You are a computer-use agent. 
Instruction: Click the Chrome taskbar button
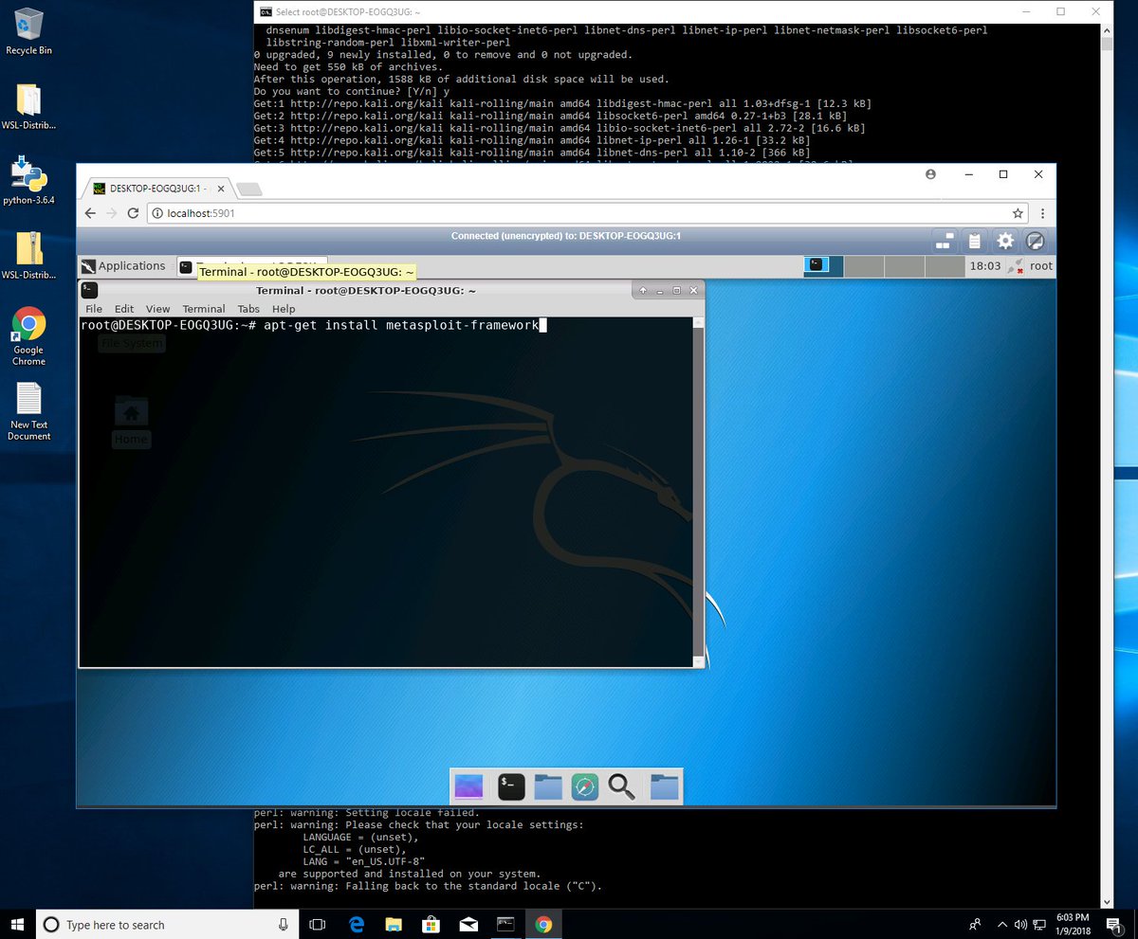(x=543, y=924)
